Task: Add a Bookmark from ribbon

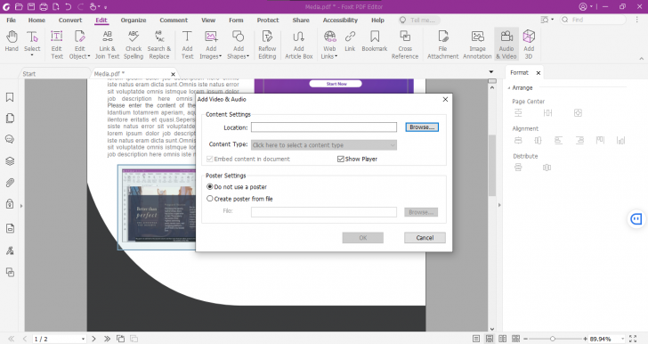Action: point(375,41)
